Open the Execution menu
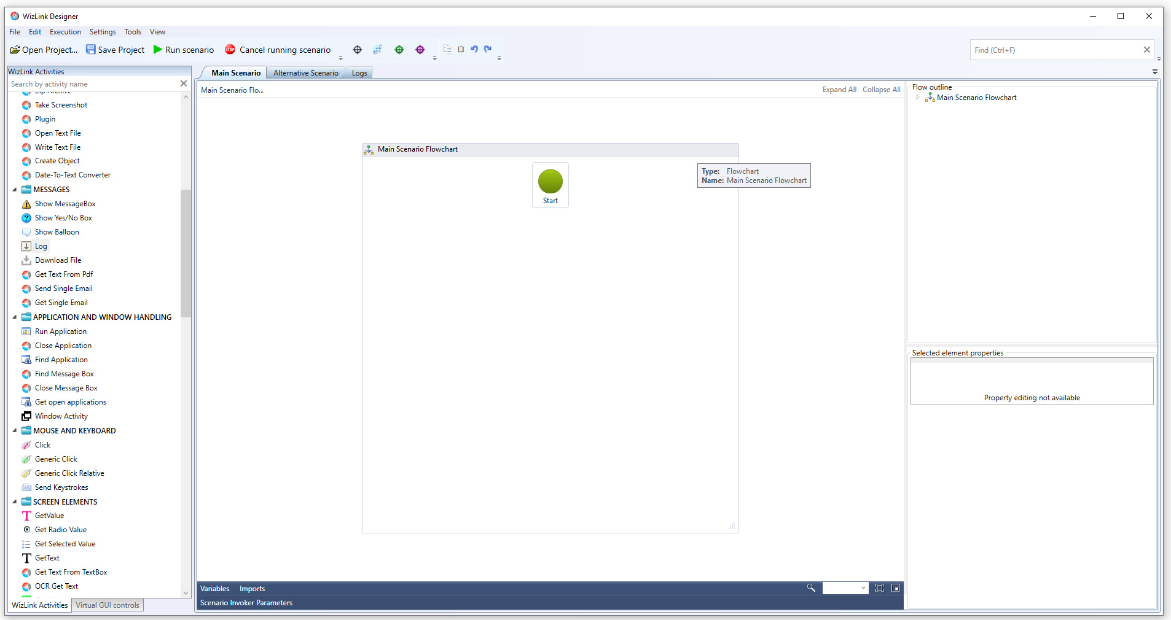Viewport: 1171px width, 620px height. [65, 32]
